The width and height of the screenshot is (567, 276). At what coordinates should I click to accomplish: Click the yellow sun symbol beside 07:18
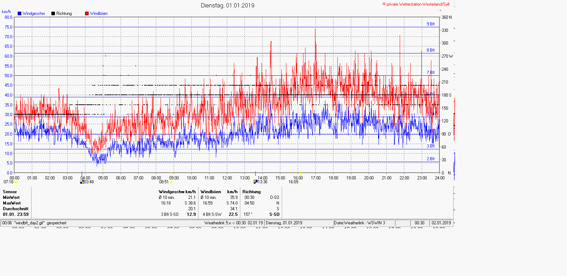[x=16, y=182]
